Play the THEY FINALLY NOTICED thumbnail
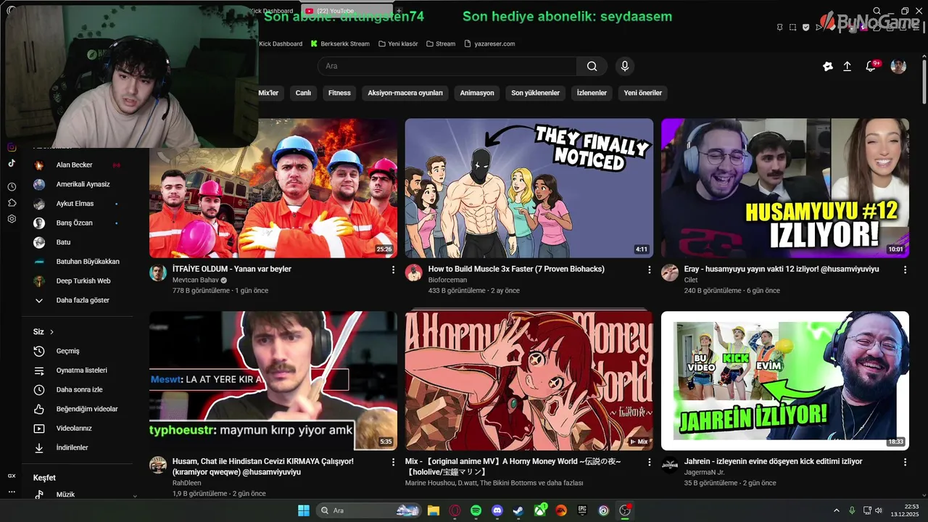The height and width of the screenshot is (522, 928). (529, 188)
